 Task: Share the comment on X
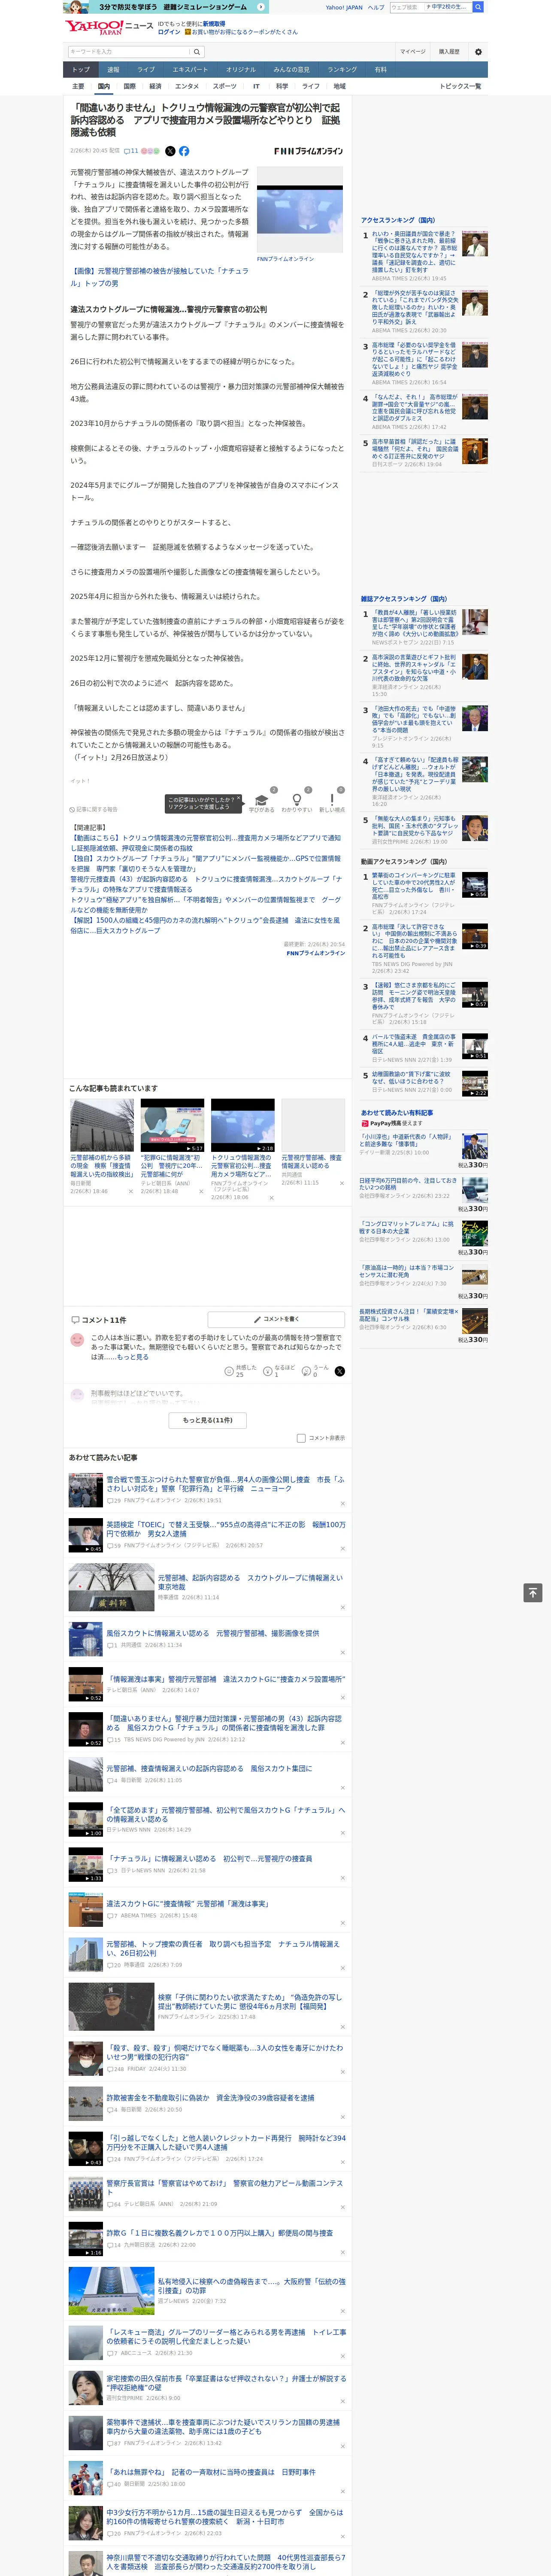point(339,1371)
